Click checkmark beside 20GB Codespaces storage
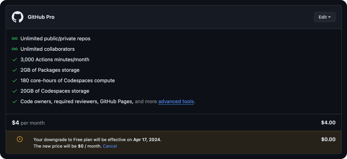This screenshot has height=159, width=347. point(15,91)
